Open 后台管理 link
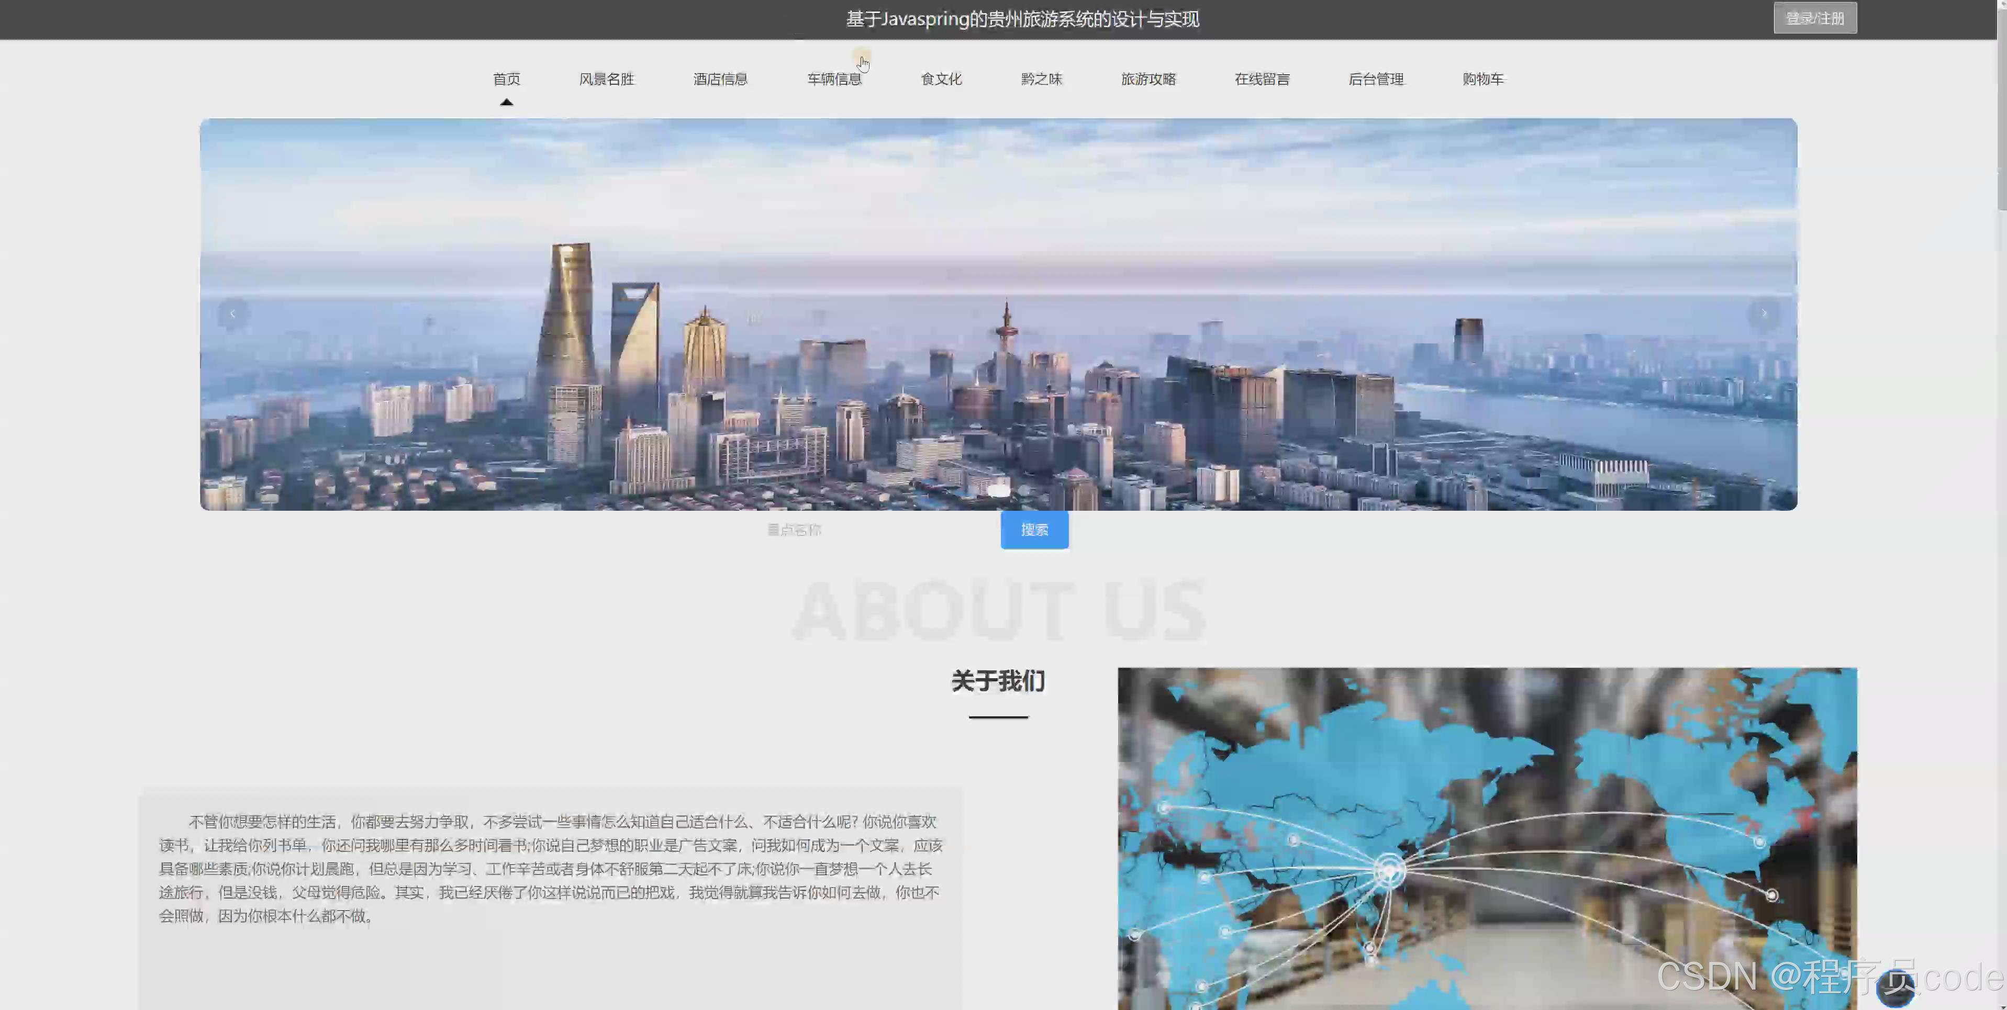Viewport: 2007px width, 1010px height. tap(1376, 80)
